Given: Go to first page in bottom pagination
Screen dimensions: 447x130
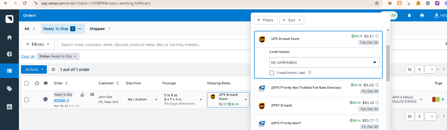Looking at the screenshot, I should tap(410, 116).
